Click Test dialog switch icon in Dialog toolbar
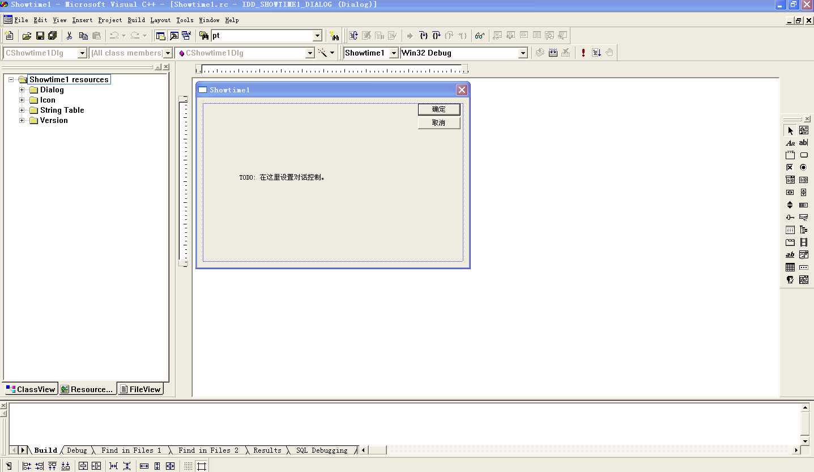 [9, 466]
